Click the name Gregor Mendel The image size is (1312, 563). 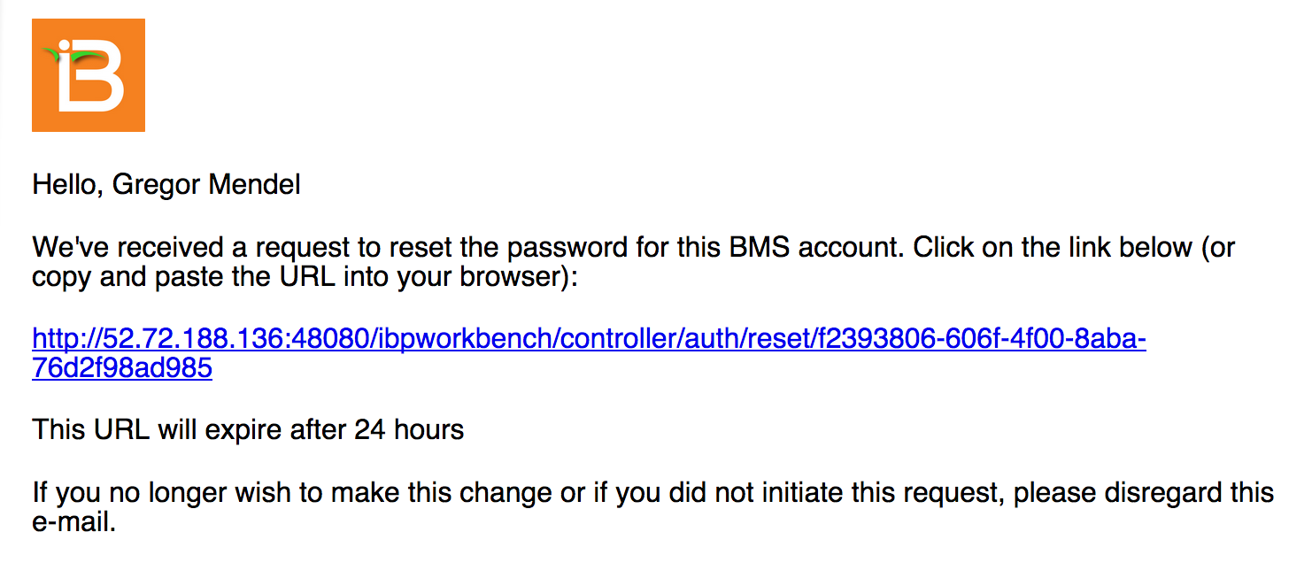pyautogui.click(x=207, y=185)
